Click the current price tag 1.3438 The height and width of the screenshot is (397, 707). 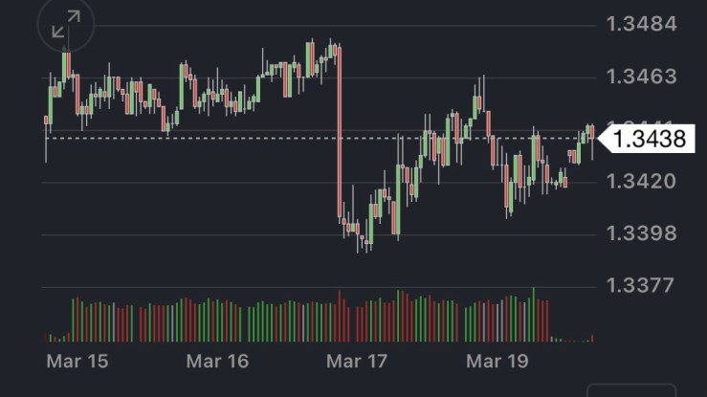tap(649, 140)
